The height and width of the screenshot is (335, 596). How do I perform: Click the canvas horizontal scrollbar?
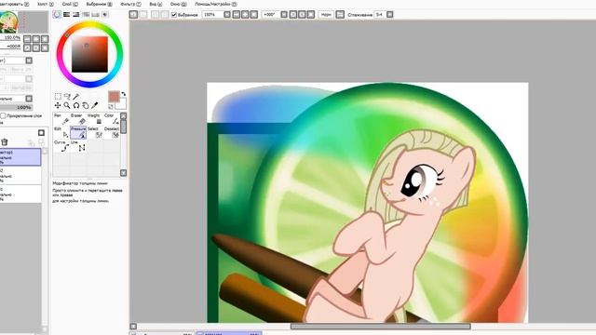coord(381,327)
